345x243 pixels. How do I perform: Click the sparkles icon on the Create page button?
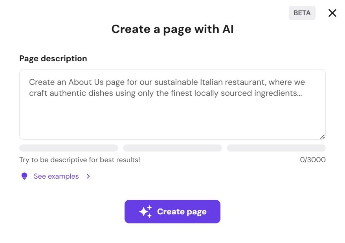pos(146,212)
